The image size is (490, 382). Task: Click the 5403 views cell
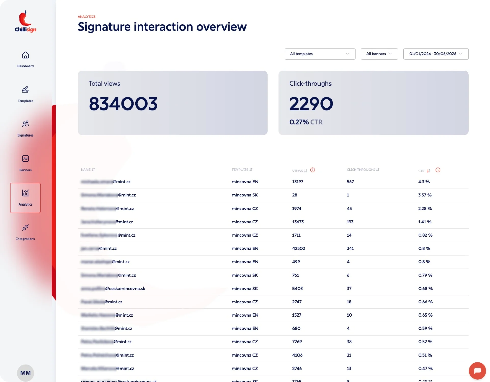[297, 289]
